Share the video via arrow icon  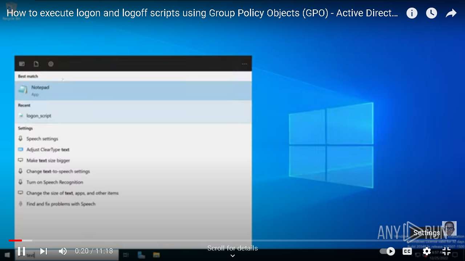(451, 13)
